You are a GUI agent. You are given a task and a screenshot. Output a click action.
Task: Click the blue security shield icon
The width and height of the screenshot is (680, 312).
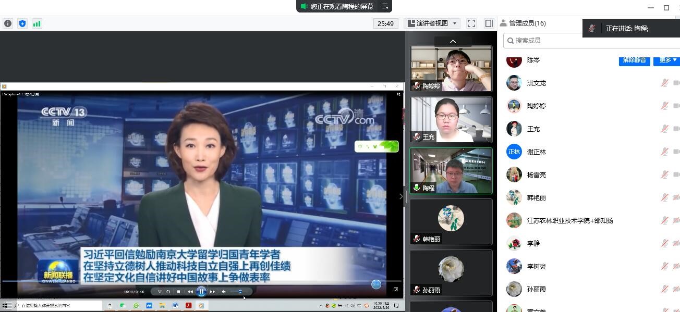pos(22,23)
